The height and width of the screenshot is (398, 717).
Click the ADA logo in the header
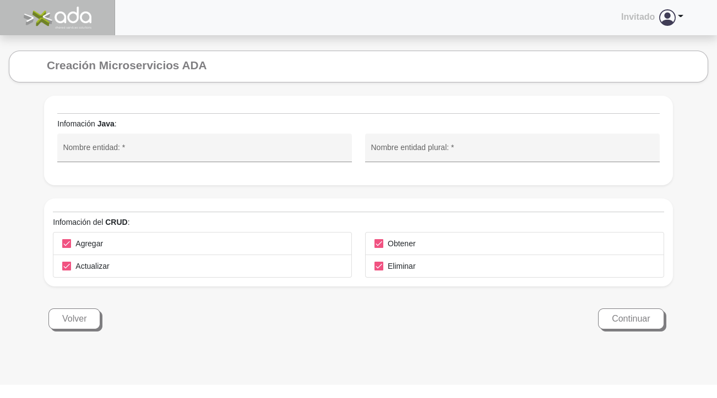pos(58,18)
